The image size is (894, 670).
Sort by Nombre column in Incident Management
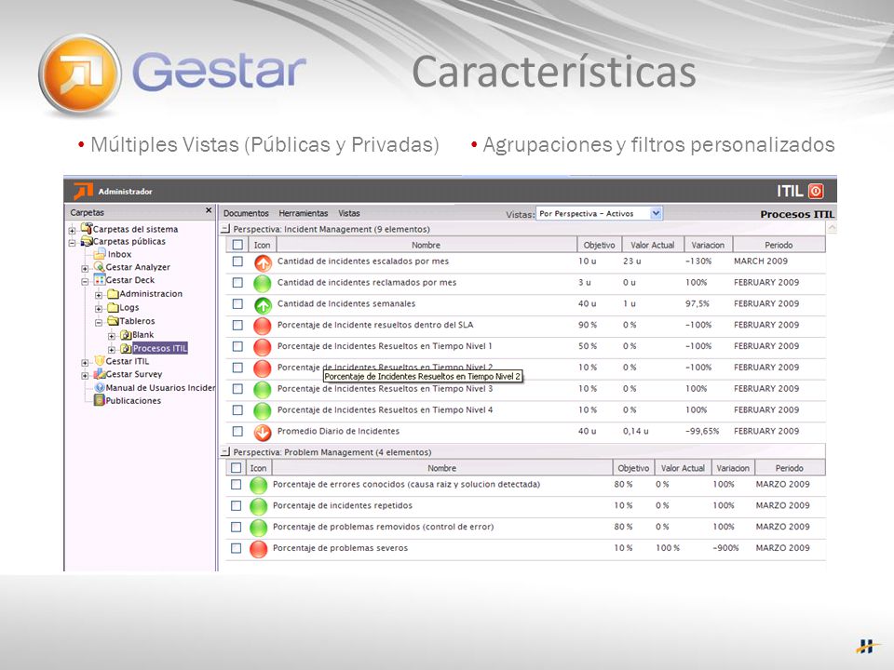point(427,245)
